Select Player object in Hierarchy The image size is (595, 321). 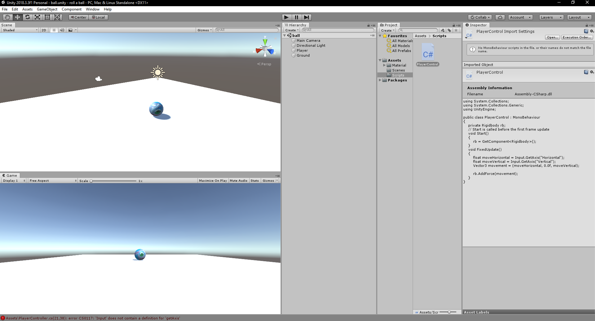(302, 50)
